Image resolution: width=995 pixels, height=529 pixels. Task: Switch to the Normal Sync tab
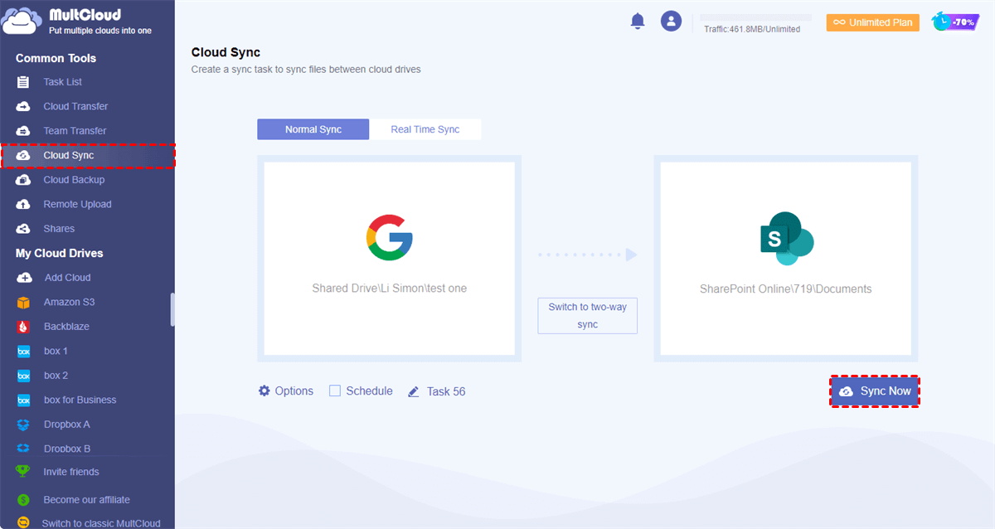[313, 129]
